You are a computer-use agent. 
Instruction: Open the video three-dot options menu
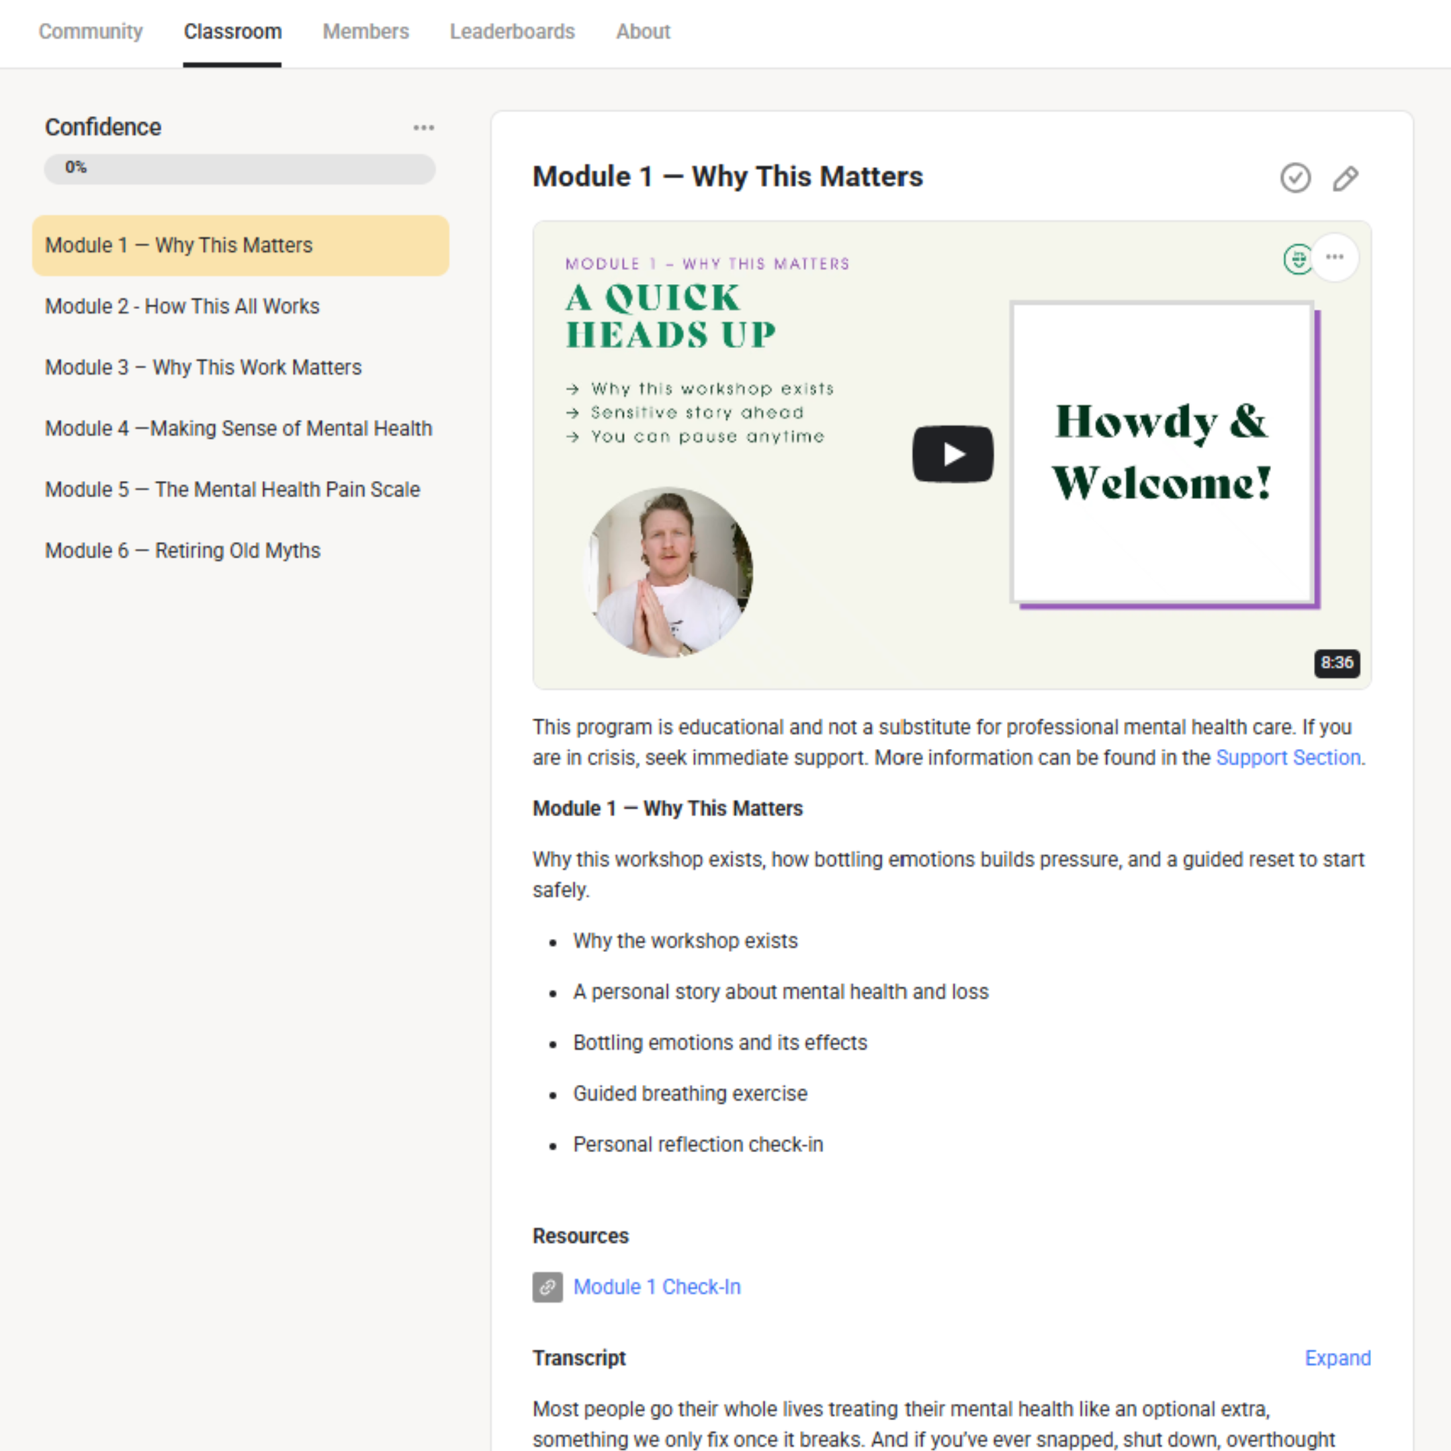coord(1335,257)
